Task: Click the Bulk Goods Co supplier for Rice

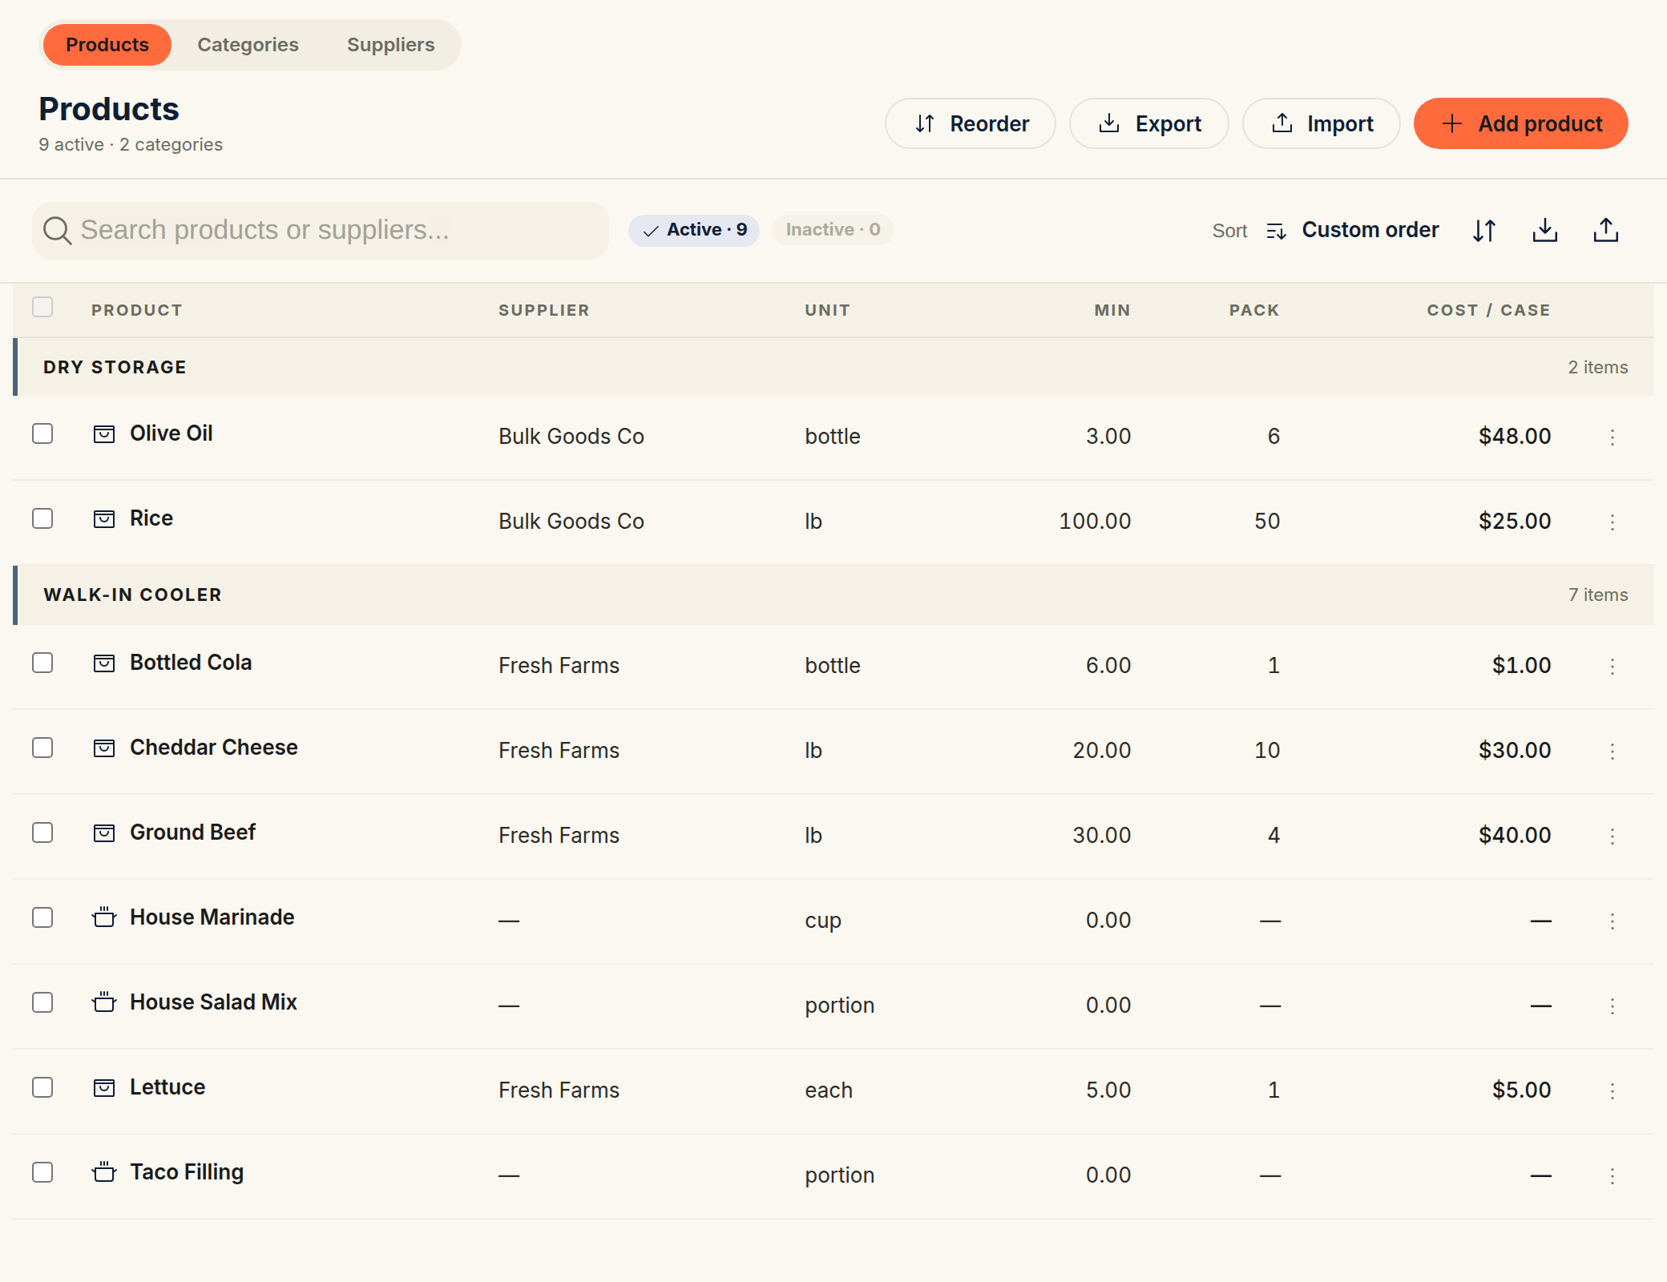Action: point(571,522)
